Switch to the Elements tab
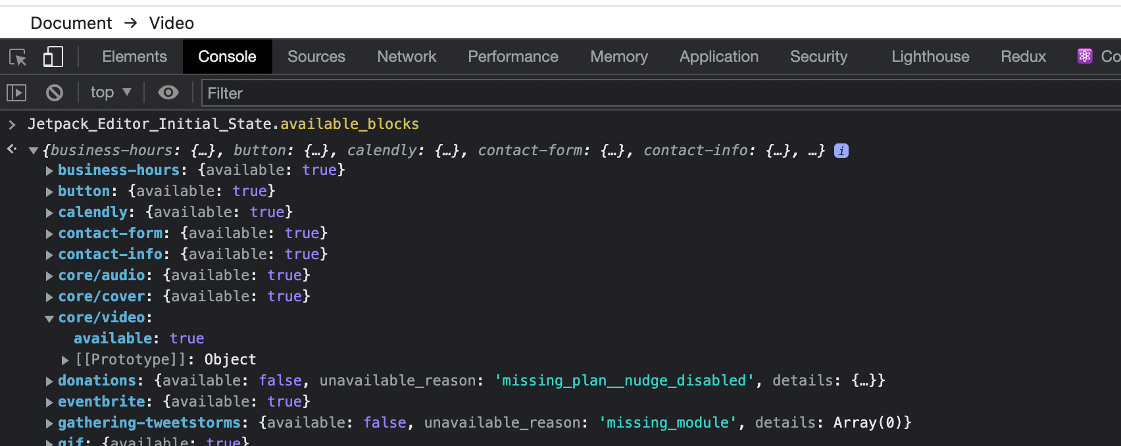Viewport: 1121px width, 446px height. click(134, 57)
